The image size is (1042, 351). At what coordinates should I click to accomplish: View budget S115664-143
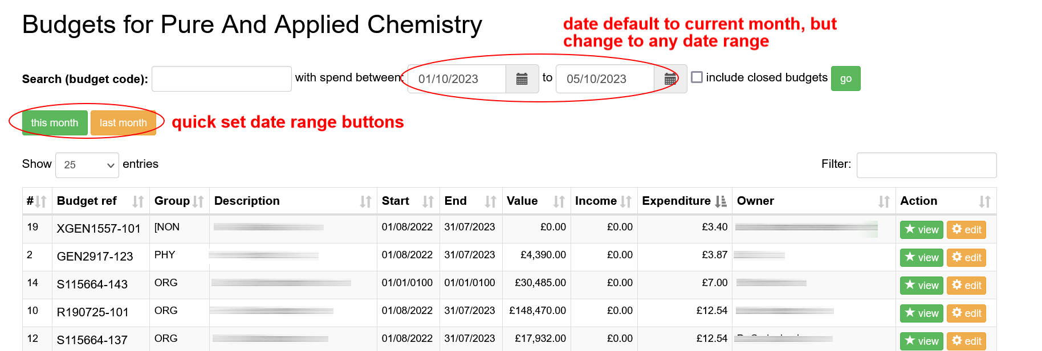(x=921, y=286)
